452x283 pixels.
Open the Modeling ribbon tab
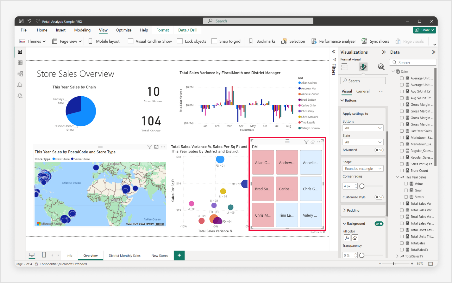pyautogui.click(x=82, y=30)
